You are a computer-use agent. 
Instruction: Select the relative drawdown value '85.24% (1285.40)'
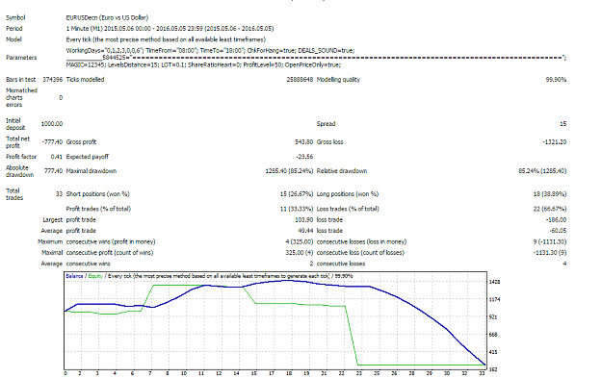point(542,171)
